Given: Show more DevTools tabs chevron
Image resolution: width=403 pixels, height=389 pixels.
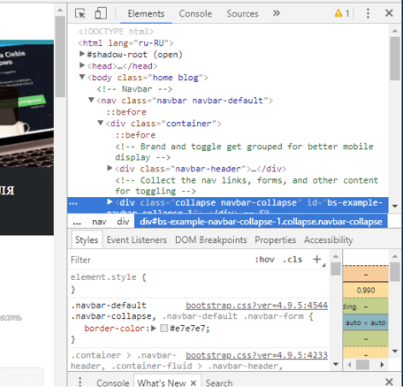Looking at the screenshot, I should [x=276, y=13].
